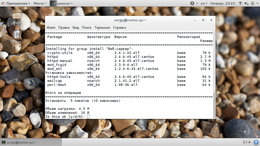This screenshot has height=146, width=260.
Task: Click the Wi-Fi network status icon
Action: pos(240,3)
